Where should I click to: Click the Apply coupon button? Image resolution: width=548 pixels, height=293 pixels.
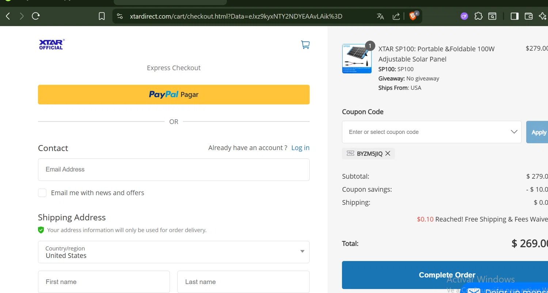(537, 132)
